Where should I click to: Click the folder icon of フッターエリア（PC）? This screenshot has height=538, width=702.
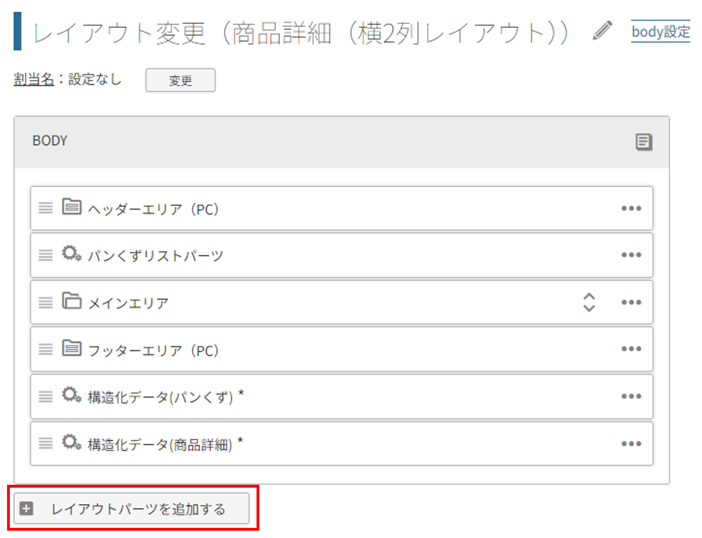(72, 348)
